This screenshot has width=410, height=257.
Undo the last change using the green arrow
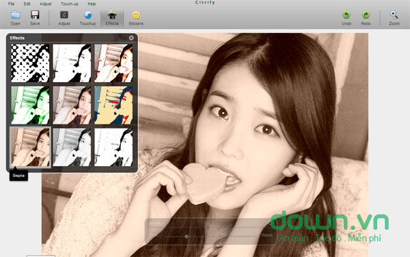[346, 18]
